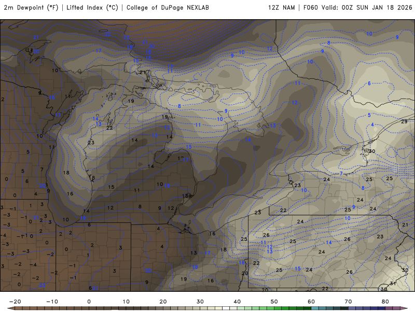This screenshot has height=311, width=415.
Task: Click the 40 label on the color scale
Action: (237, 302)
